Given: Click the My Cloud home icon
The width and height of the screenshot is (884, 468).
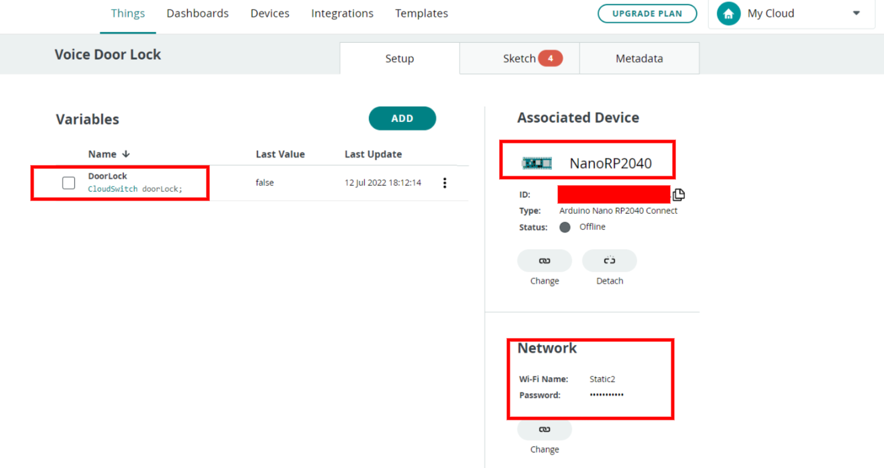Looking at the screenshot, I should (x=728, y=13).
